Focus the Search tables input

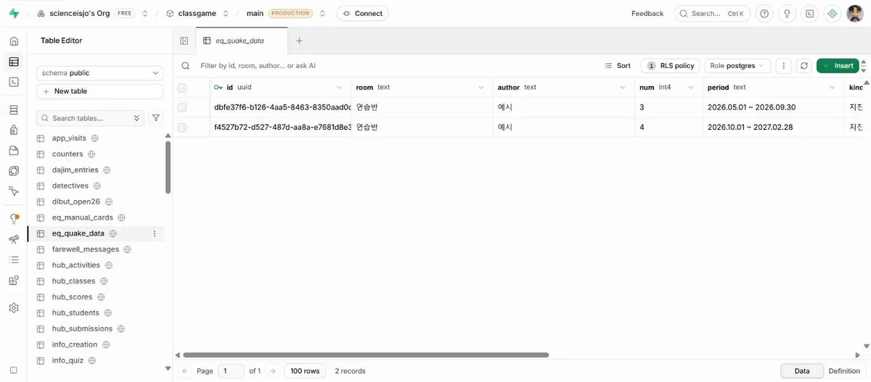pos(90,118)
